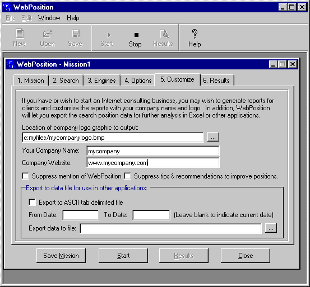Screen dimensions: 310x287
Task: Switch to the 2. Search tab
Action: click(66, 81)
